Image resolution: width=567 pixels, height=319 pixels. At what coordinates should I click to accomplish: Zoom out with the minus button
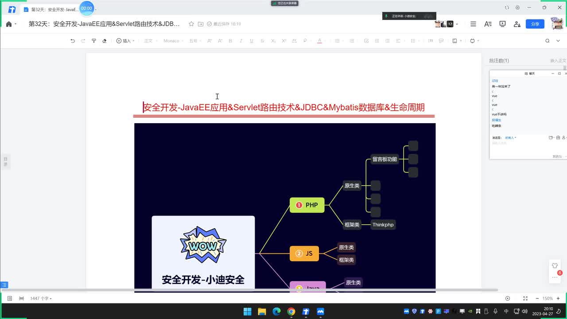(537, 299)
